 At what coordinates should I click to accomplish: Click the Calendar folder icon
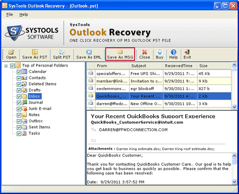24,72
